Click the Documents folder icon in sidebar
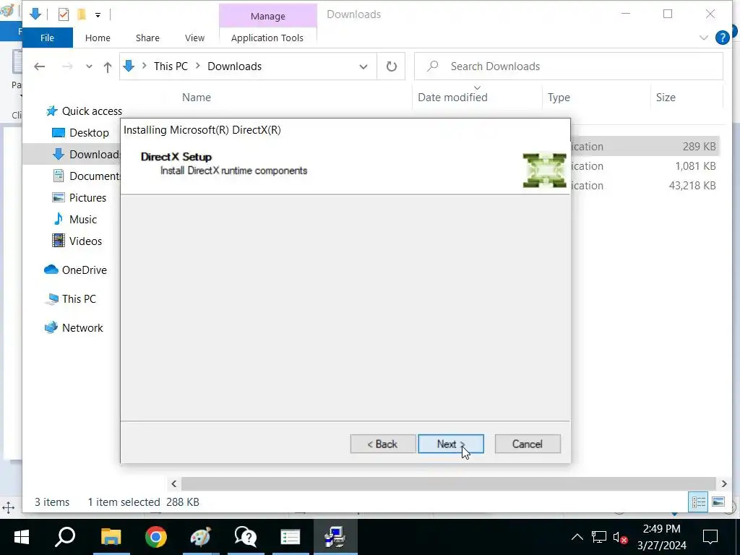Screen dimensions: 740x555 tap(59, 176)
